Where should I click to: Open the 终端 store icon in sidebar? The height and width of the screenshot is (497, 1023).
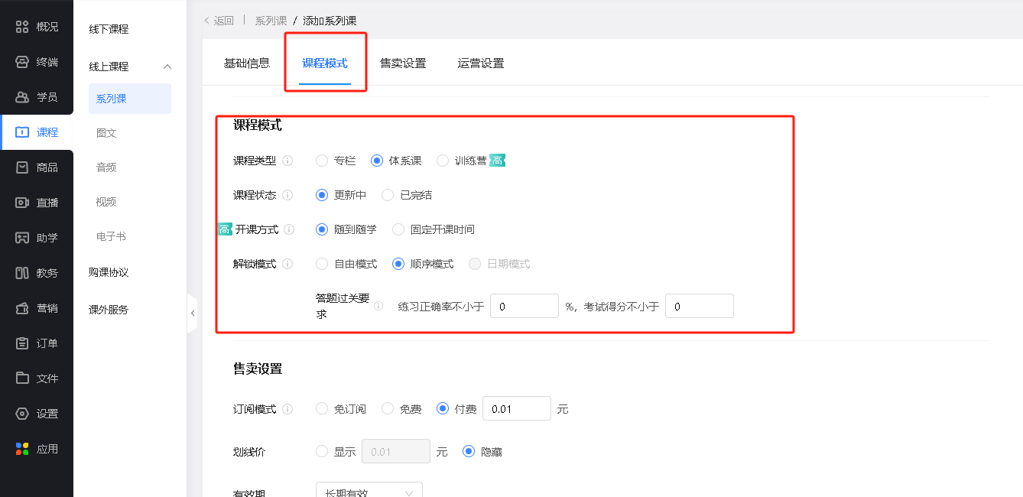(x=22, y=62)
